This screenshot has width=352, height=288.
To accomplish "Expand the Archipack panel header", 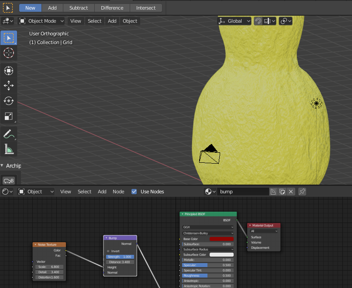I will [11, 166].
